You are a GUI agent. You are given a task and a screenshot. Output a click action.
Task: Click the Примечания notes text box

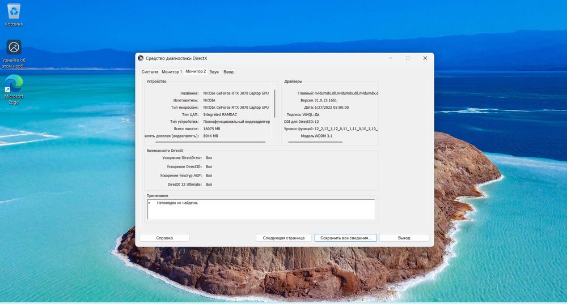tap(261, 209)
